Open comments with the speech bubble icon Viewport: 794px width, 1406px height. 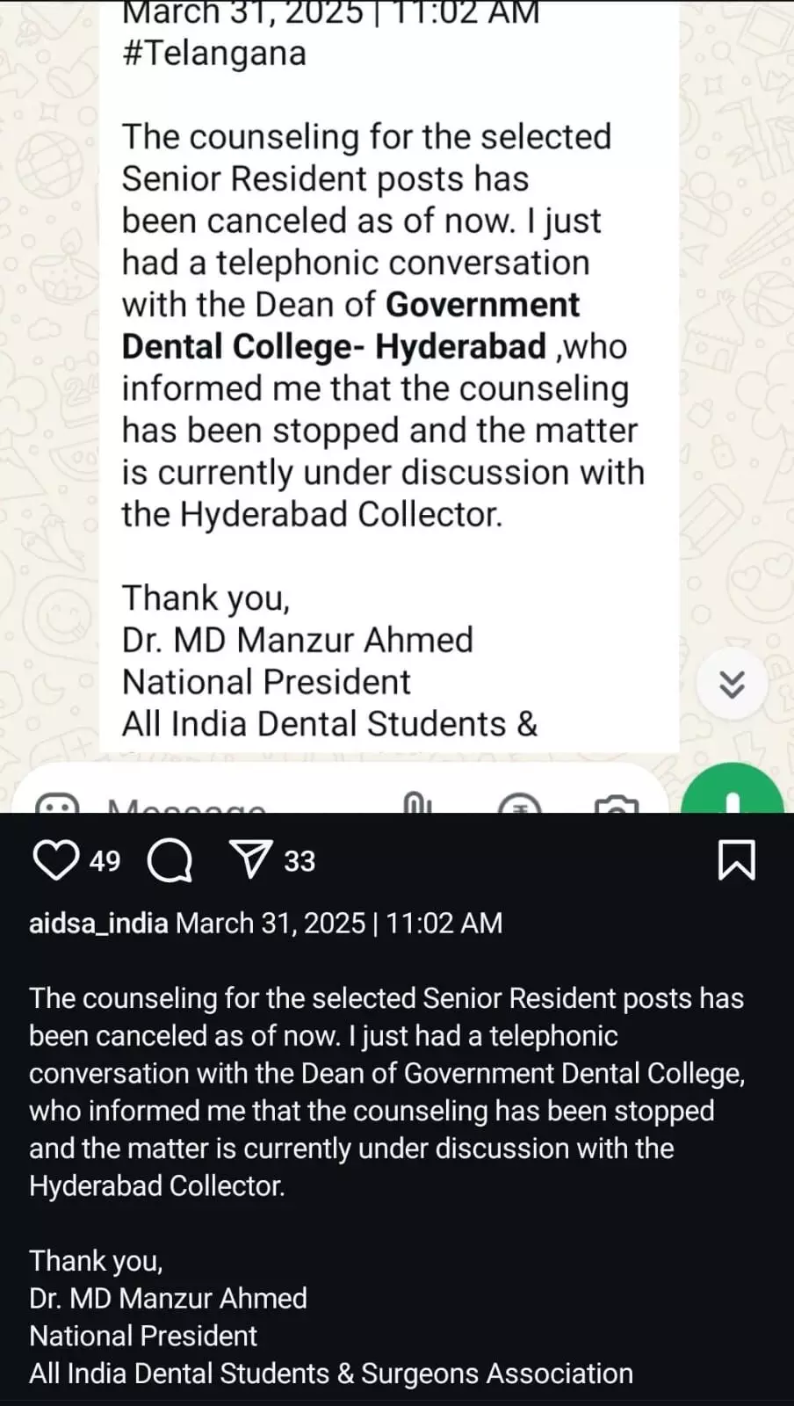pos(170,860)
